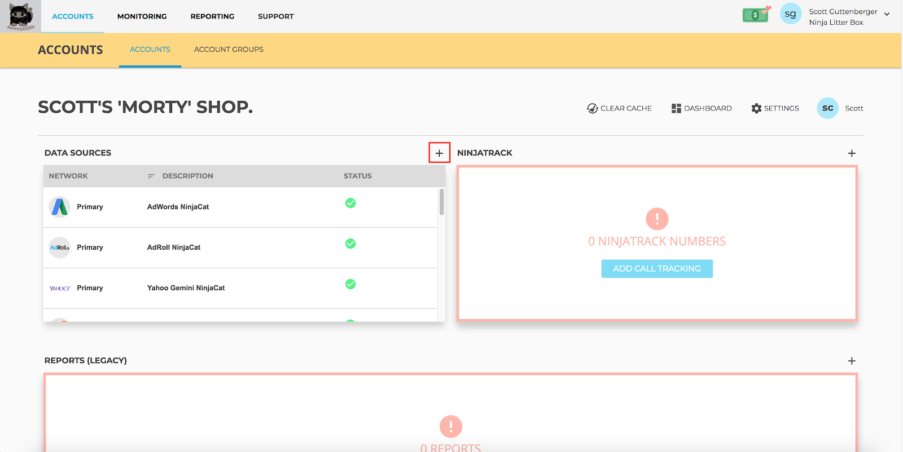Click the AdRoll network logo
Image resolution: width=903 pixels, height=452 pixels.
tap(59, 247)
